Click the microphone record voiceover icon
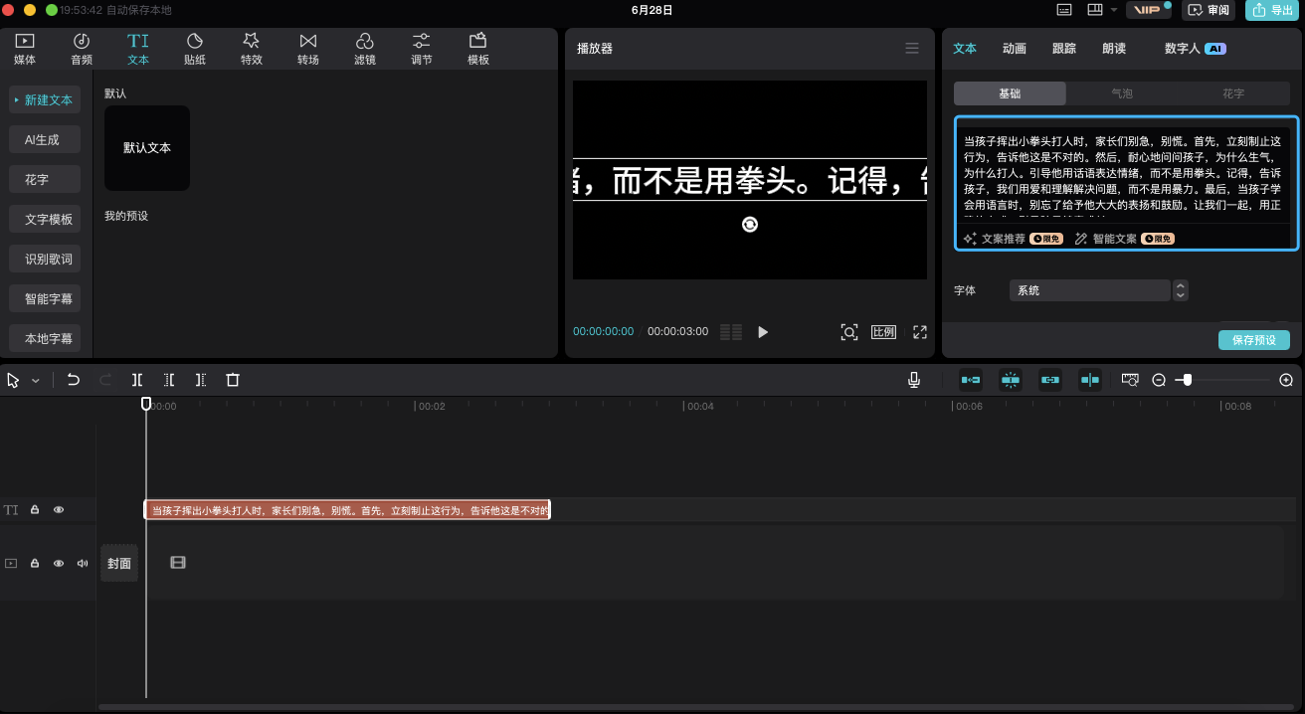 (913, 380)
